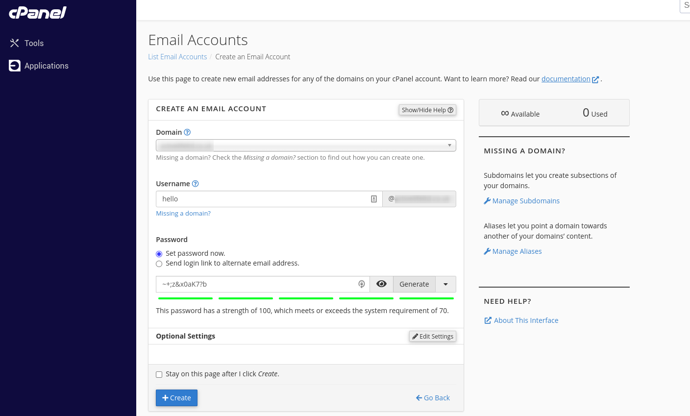Enable 'Stay on this page' checkbox

(x=159, y=374)
